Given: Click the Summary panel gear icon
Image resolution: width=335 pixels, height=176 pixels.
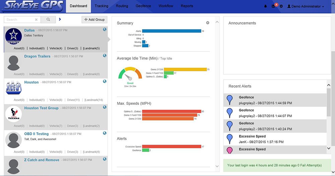Looking at the screenshot, I should [208, 23].
